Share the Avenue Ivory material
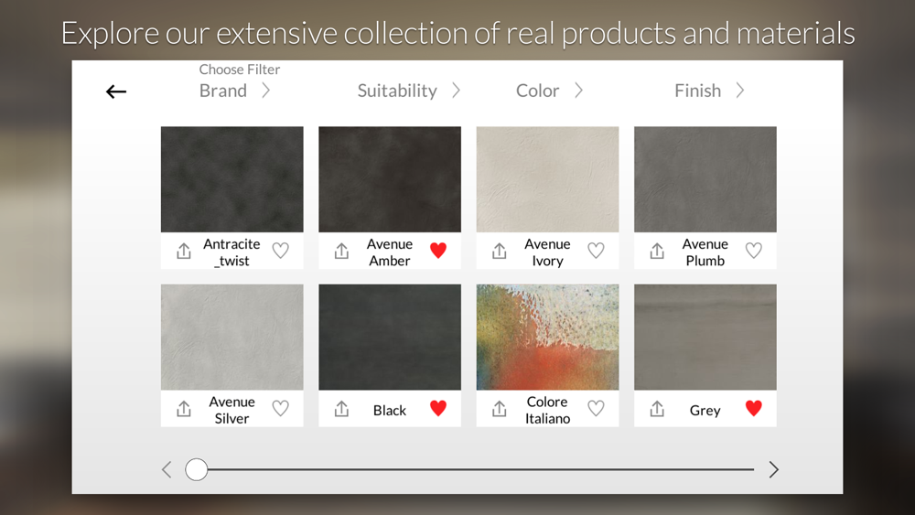This screenshot has width=915, height=515. 499,251
